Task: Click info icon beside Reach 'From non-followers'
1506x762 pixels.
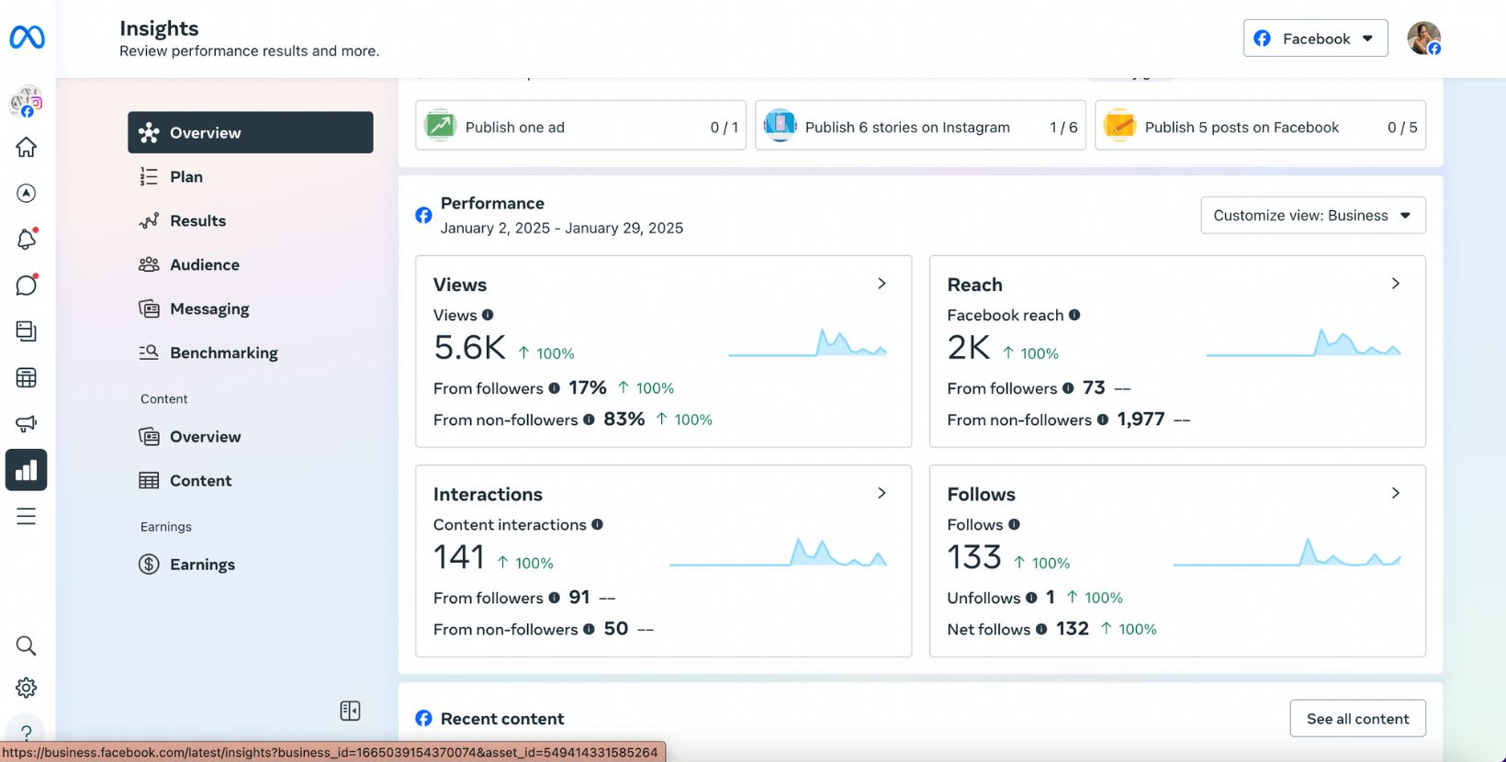Action: 1103,420
